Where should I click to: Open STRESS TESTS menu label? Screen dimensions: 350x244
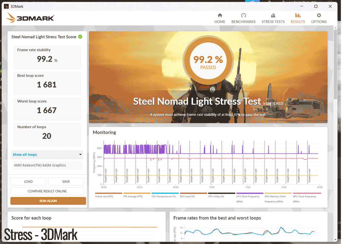273,22
